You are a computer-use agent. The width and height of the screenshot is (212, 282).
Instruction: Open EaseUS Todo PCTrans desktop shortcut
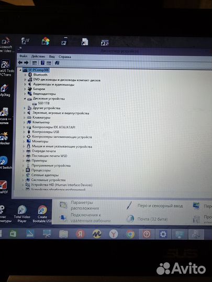(x=6, y=68)
